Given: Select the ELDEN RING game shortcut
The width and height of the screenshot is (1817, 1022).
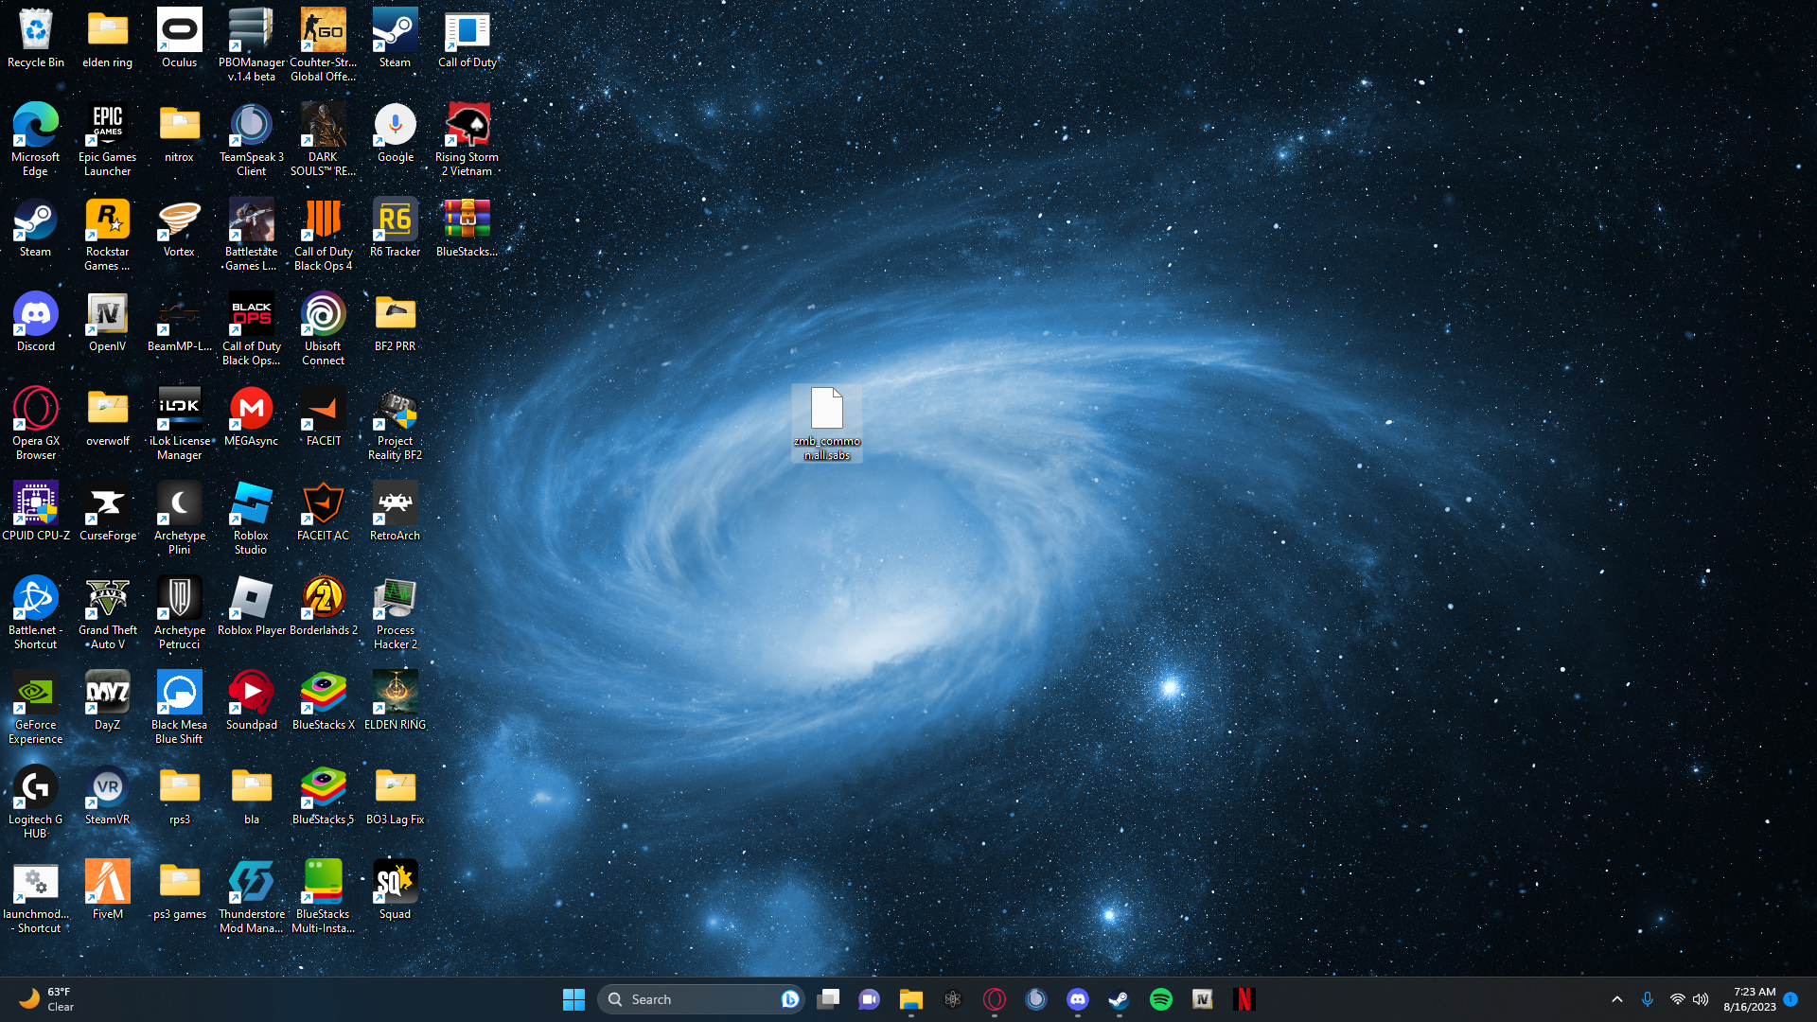Looking at the screenshot, I should click(395, 701).
